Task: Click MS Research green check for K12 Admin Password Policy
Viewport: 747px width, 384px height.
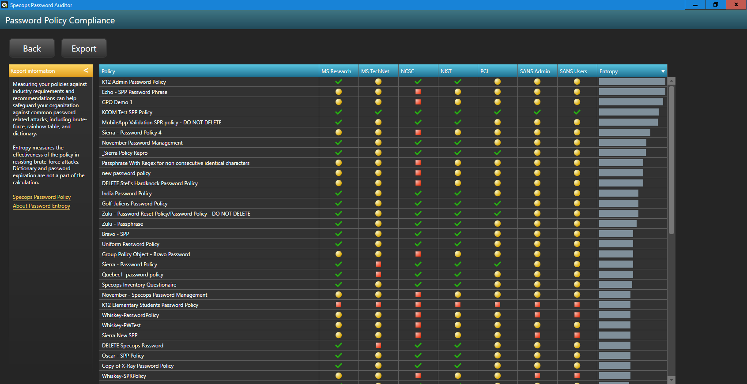Action: tap(339, 82)
